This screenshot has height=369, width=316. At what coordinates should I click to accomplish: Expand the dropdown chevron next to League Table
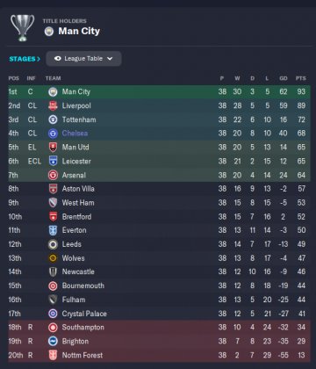[110, 59]
